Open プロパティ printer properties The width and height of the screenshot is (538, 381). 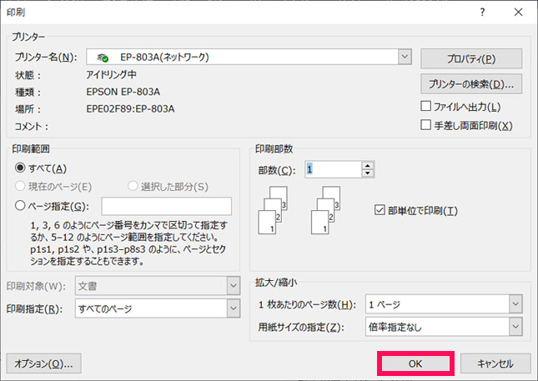tap(471, 58)
